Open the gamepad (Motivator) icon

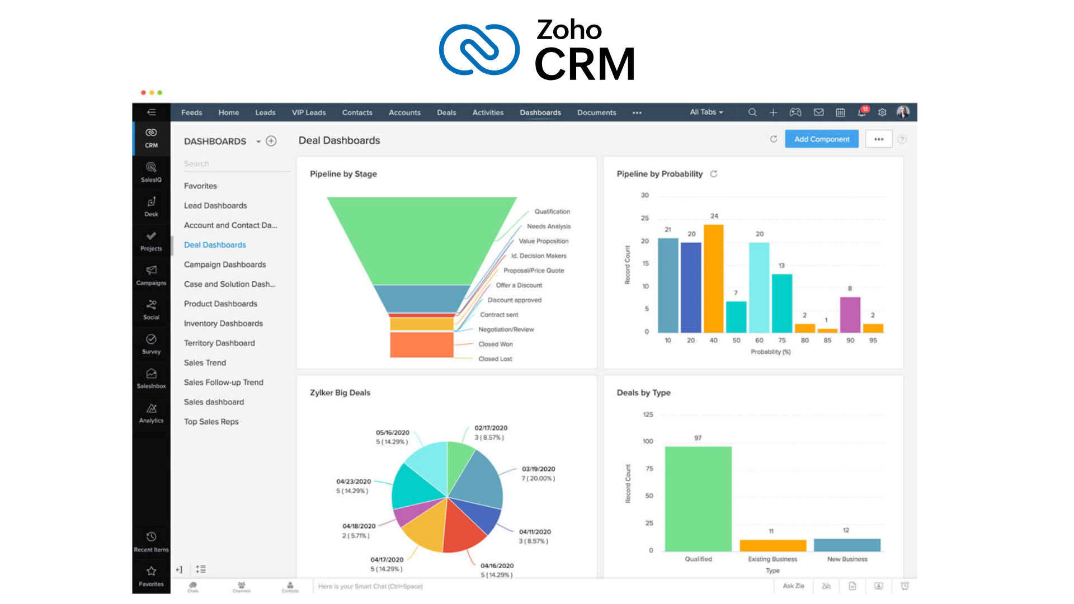tap(795, 112)
